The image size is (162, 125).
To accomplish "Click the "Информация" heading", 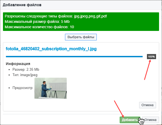I will click(x=18, y=64).
